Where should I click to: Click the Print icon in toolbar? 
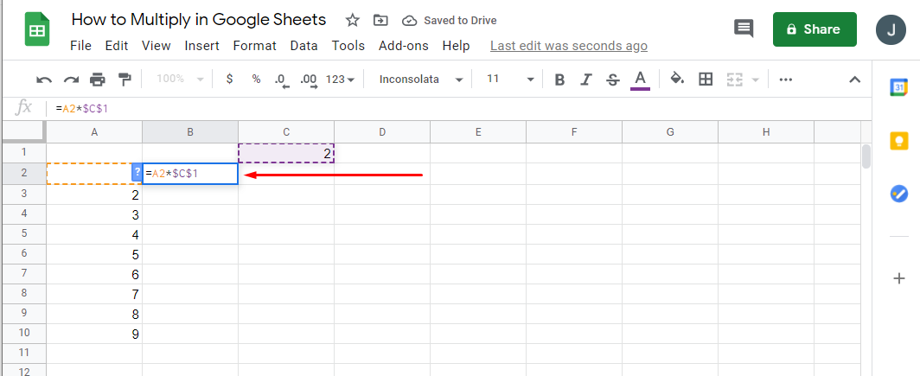98,80
